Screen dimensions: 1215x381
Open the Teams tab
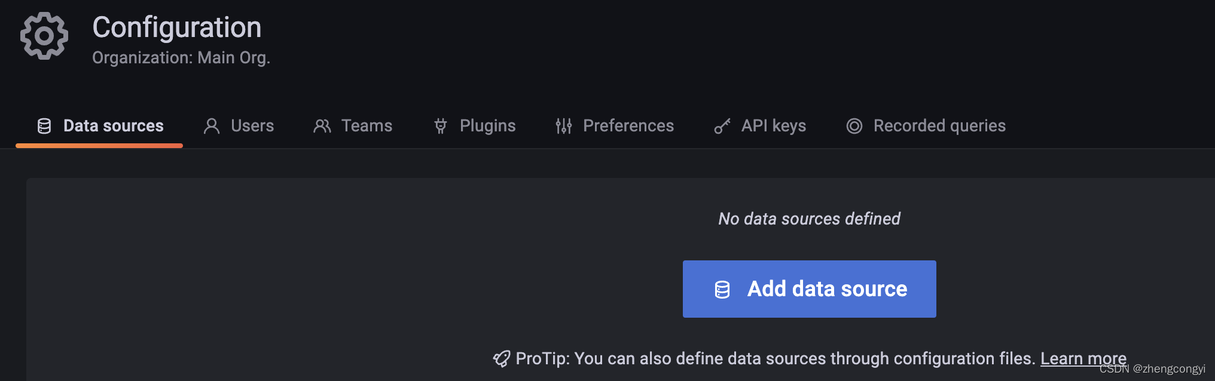click(367, 126)
